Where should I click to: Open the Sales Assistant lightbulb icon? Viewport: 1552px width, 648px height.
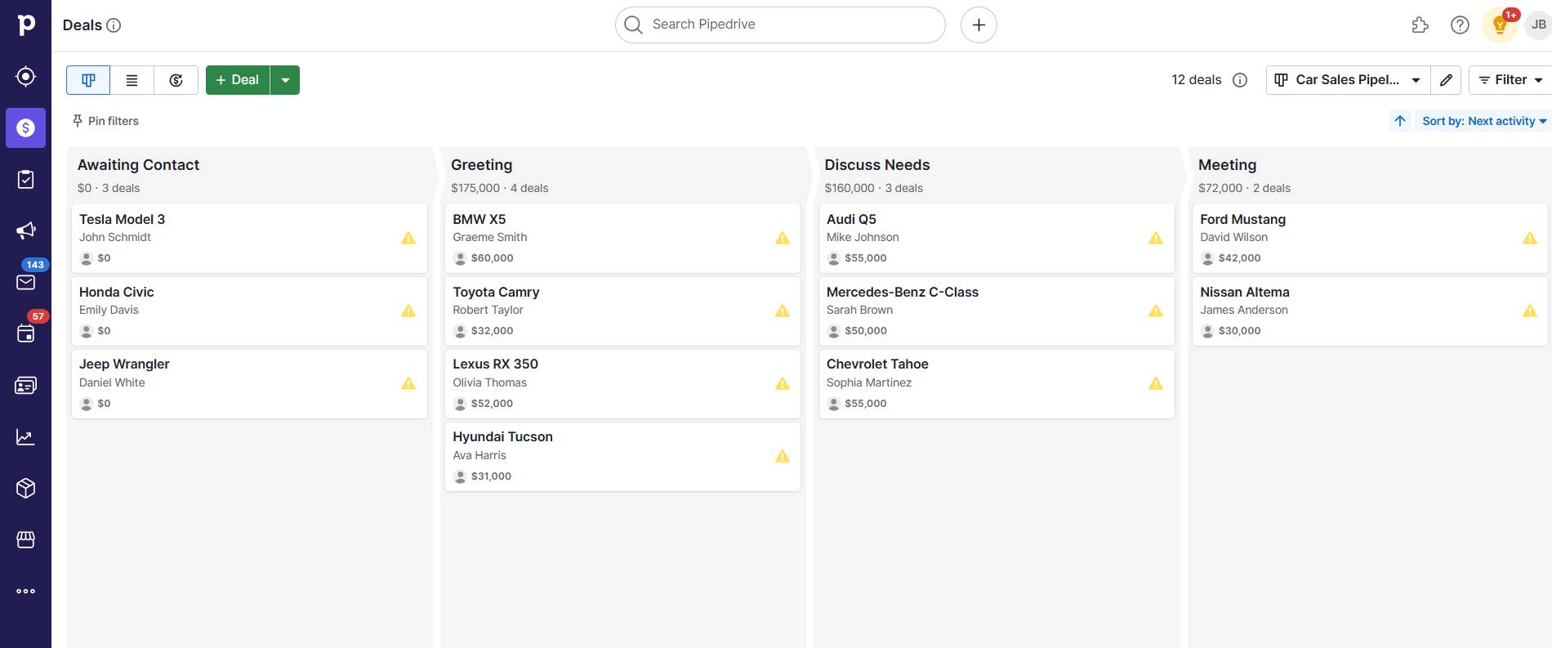tap(1500, 25)
